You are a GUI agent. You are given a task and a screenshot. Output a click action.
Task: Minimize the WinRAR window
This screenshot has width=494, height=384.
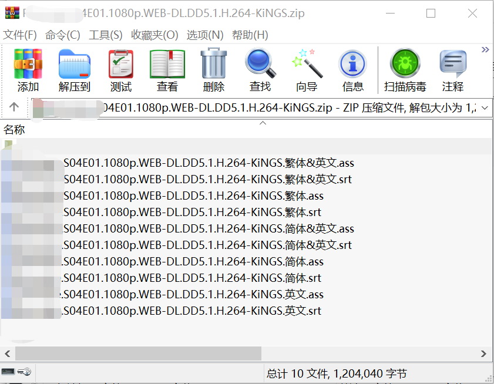tap(391, 14)
